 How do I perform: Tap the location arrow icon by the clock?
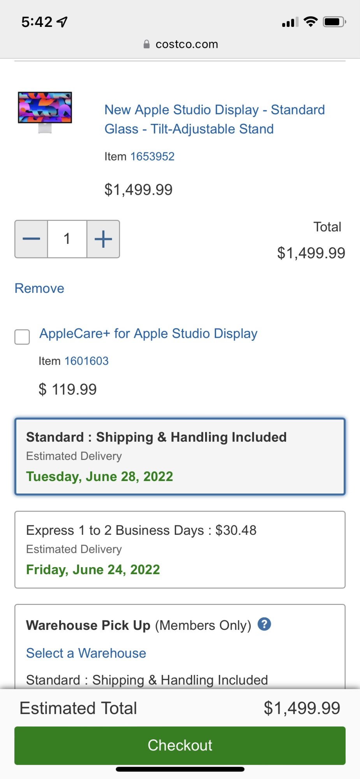[x=62, y=22]
